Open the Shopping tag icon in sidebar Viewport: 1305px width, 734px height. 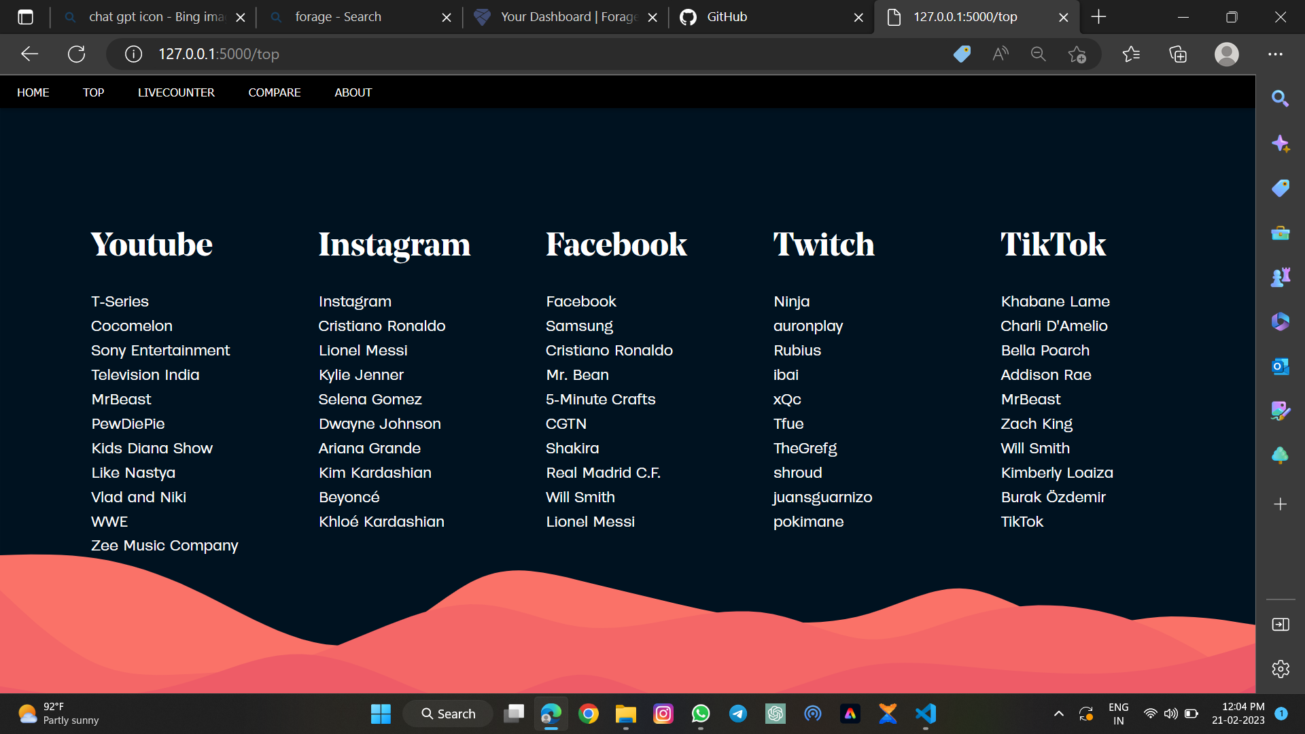coord(1281,188)
